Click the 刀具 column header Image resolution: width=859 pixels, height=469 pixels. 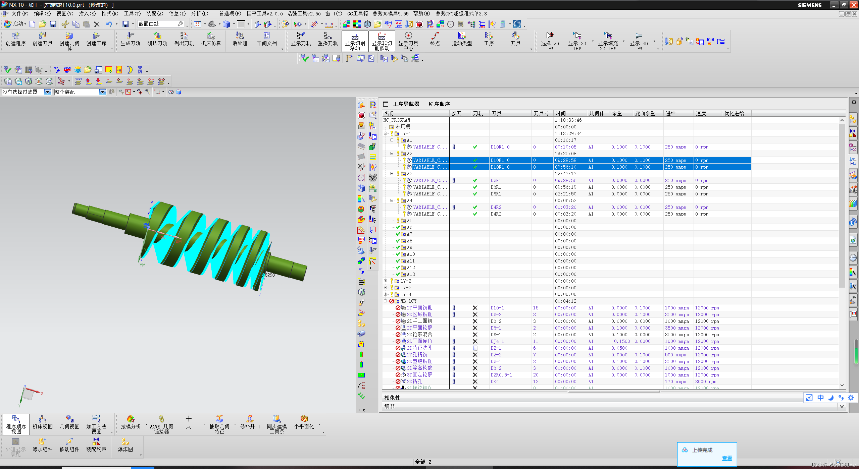coord(510,113)
